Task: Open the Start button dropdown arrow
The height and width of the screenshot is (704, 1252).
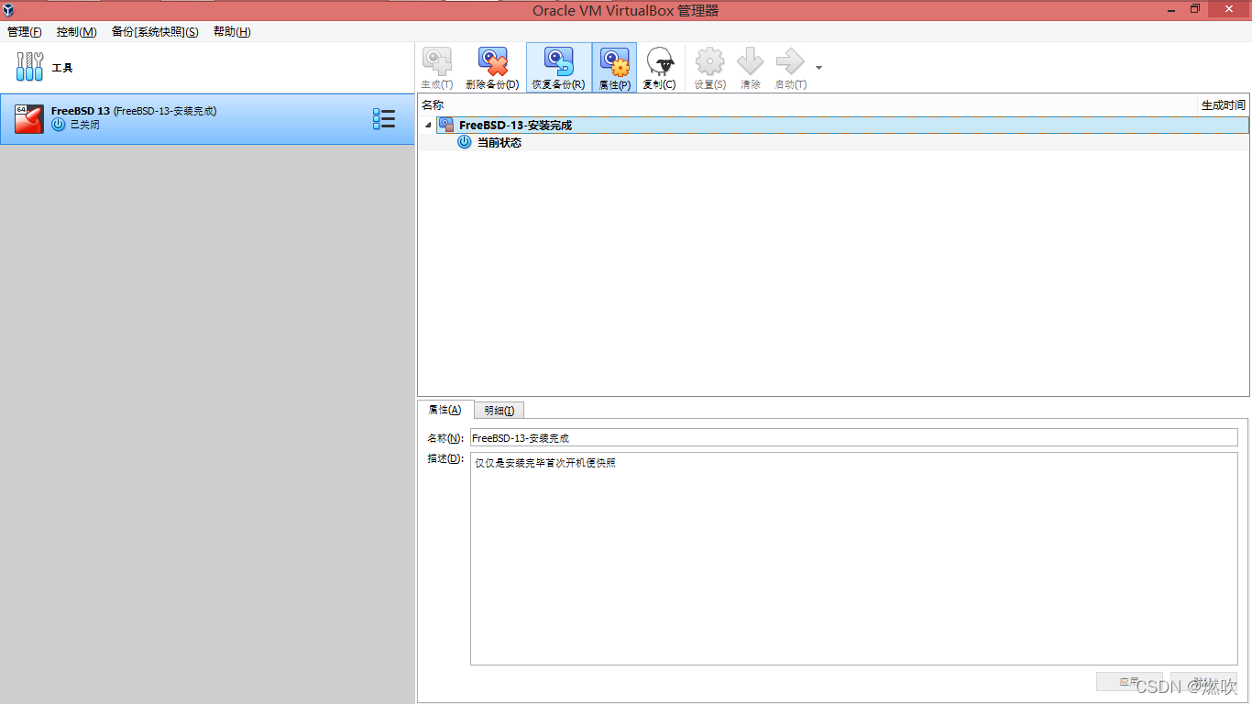Action: (x=818, y=68)
